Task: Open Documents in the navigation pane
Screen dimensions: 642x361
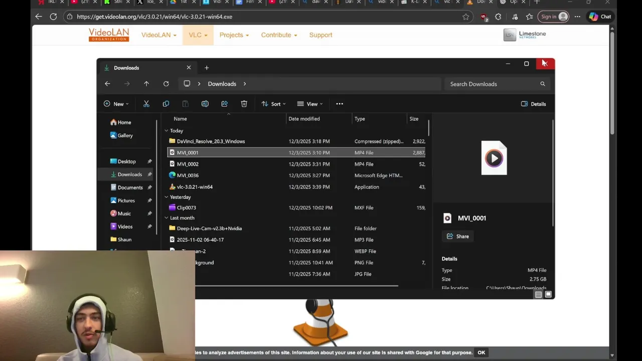Action: tap(130, 188)
